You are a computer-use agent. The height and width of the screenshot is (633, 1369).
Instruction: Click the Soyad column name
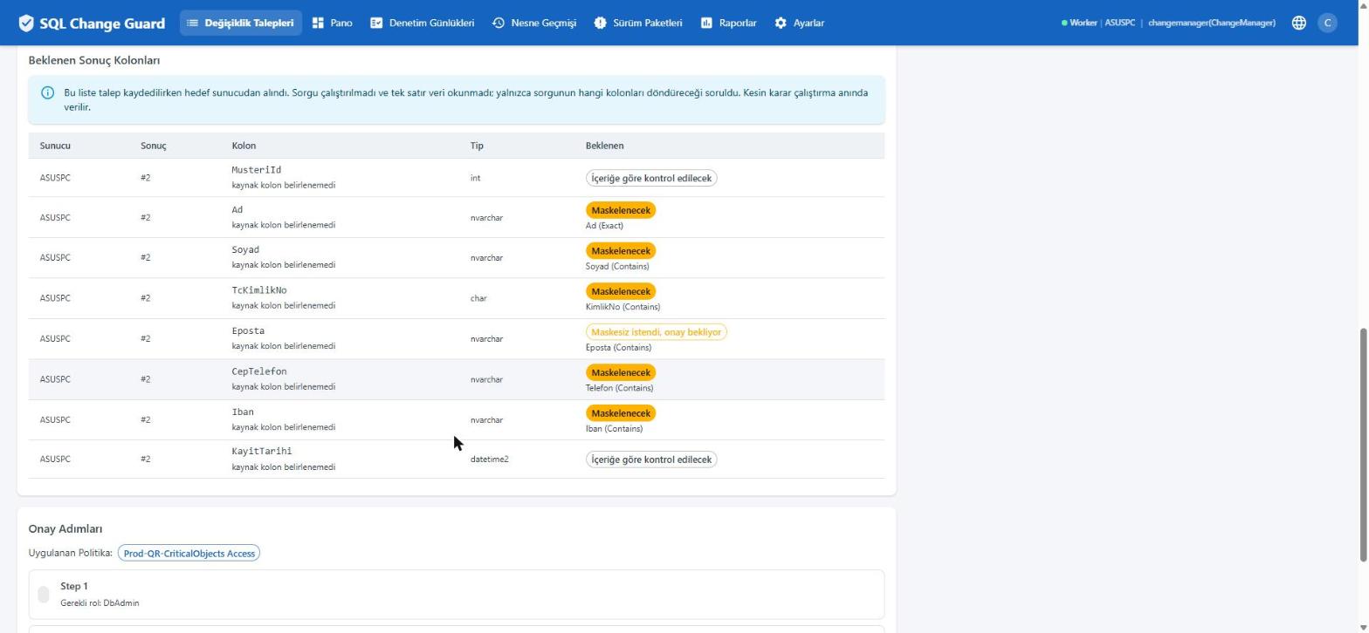pos(245,250)
